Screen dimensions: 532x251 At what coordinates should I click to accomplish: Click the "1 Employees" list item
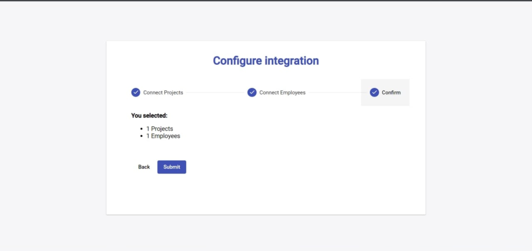[x=163, y=136]
